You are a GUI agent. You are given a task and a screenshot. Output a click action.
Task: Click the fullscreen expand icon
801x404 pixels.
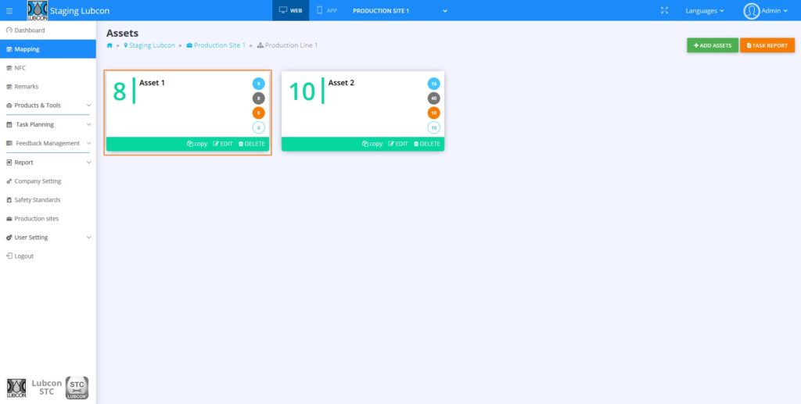pyautogui.click(x=664, y=11)
